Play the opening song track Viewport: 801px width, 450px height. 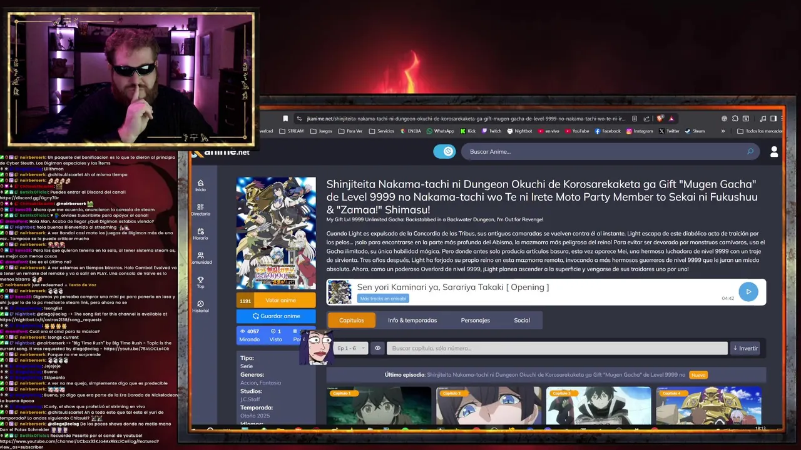[x=748, y=291]
